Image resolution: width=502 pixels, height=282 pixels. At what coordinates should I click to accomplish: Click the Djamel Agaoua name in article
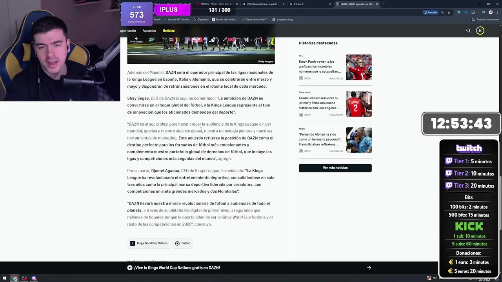(165, 171)
